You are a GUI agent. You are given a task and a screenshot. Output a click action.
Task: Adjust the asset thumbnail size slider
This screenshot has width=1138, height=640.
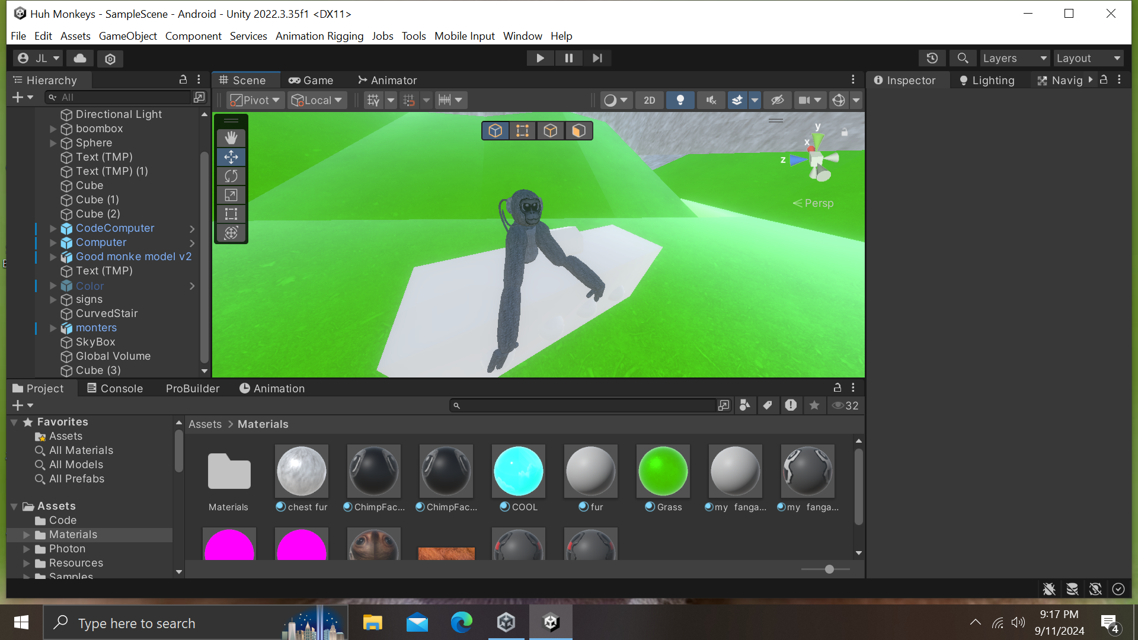pyautogui.click(x=829, y=569)
